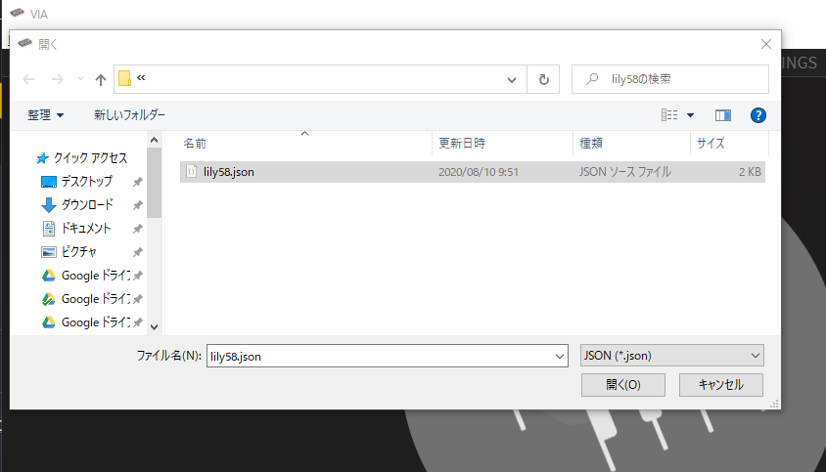Sort by 更新日時 column
Viewport: 826px width, 472px height.
[x=462, y=143]
